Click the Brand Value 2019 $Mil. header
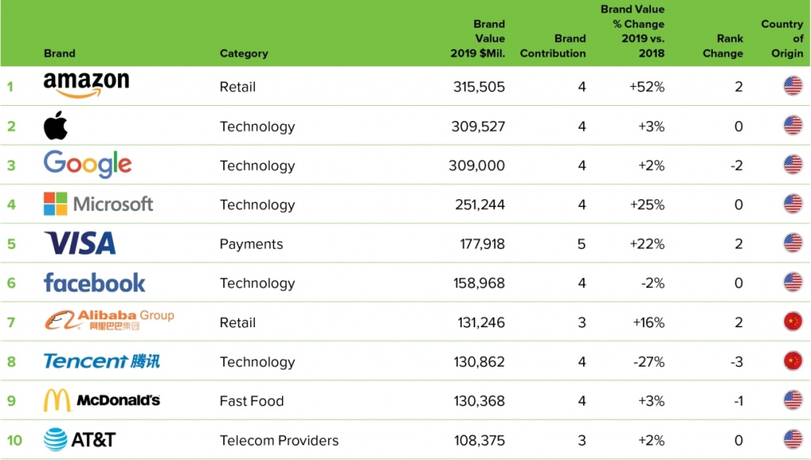The height and width of the screenshot is (460, 811). point(478,39)
